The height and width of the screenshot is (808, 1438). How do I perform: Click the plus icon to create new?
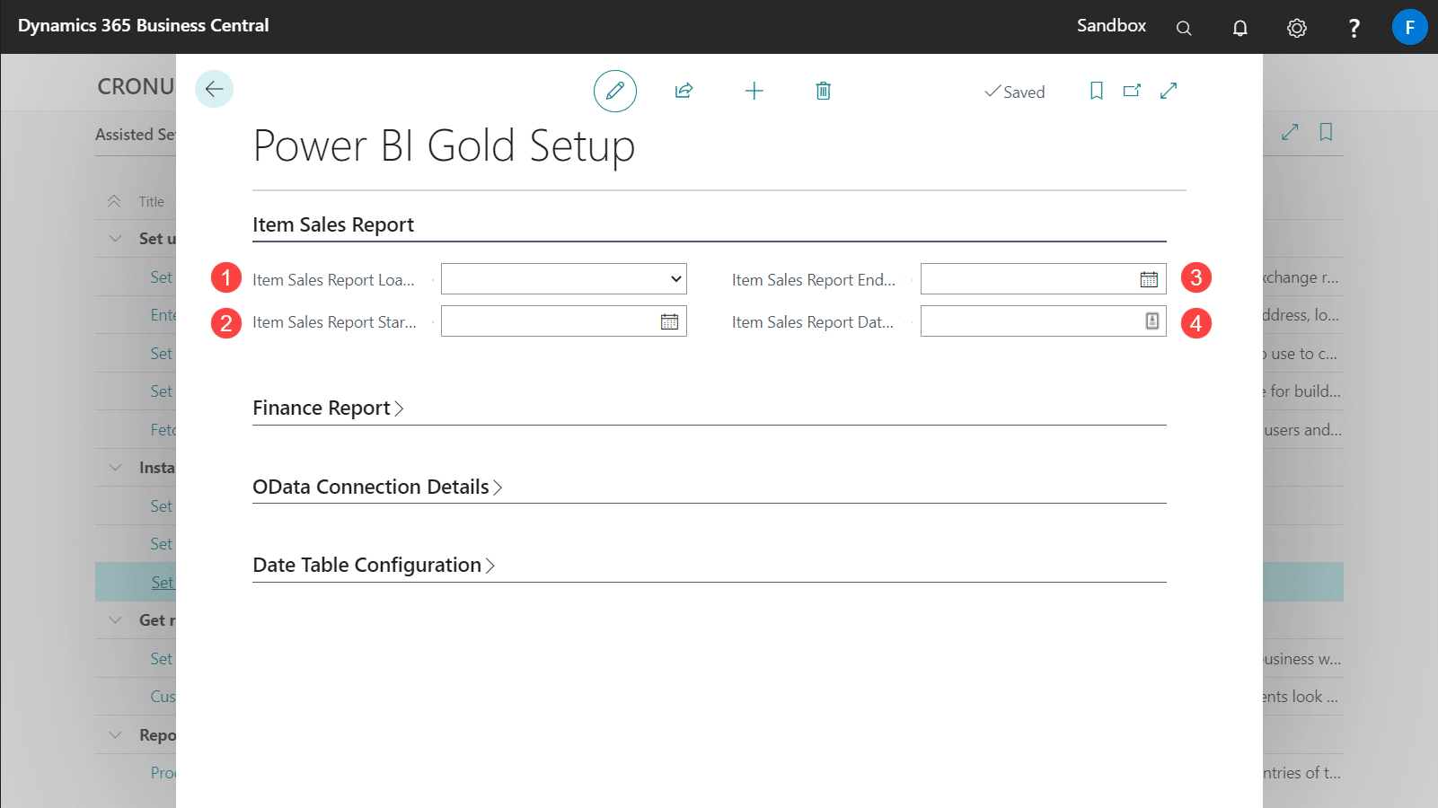[754, 91]
